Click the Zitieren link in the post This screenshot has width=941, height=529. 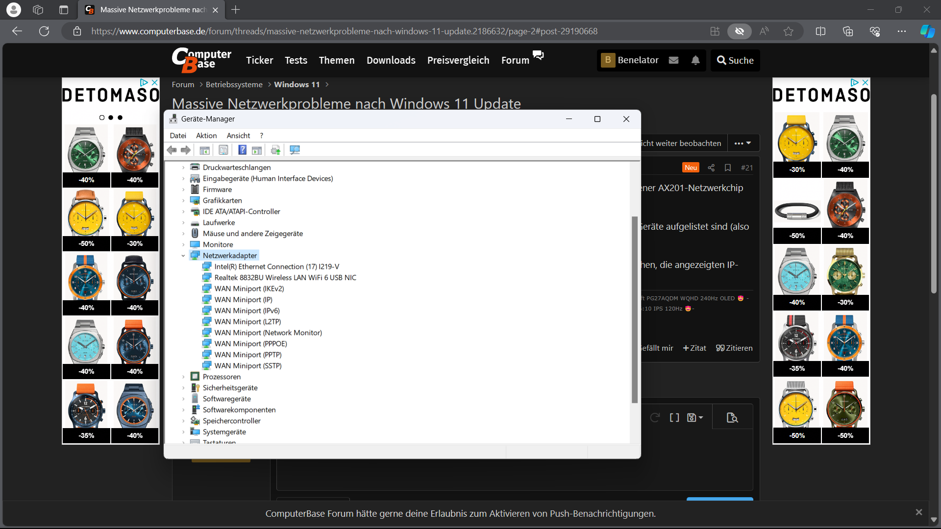734,348
